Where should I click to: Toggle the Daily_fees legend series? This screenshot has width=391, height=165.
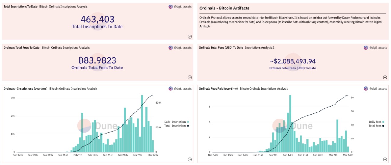pyautogui.click(x=376, y=122)
